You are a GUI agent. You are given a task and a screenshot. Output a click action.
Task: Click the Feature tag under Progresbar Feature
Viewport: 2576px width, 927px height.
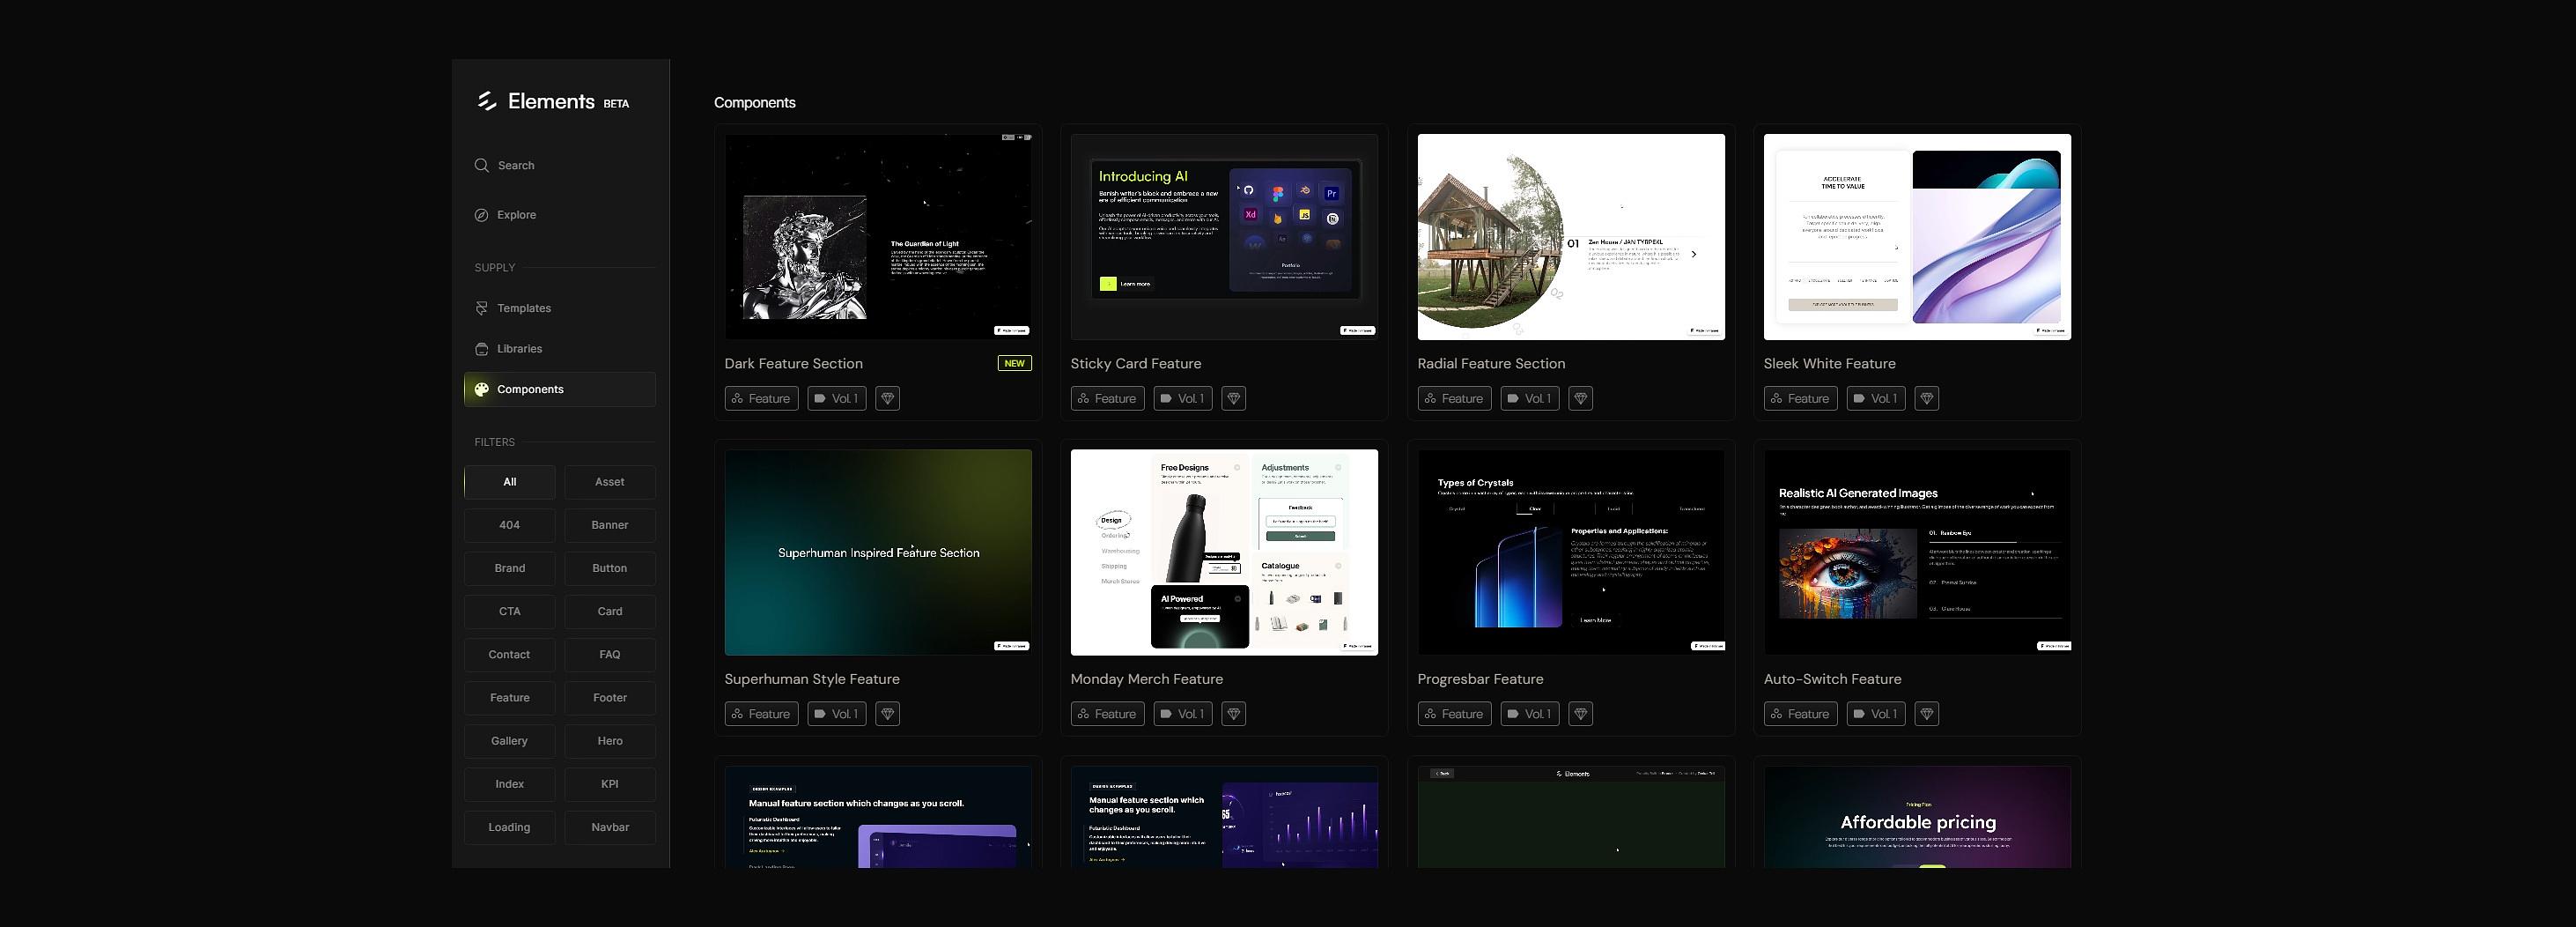(x=1454, y=714)
